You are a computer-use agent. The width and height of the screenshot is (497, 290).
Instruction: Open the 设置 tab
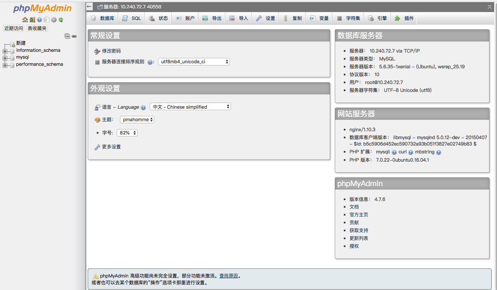265,18
